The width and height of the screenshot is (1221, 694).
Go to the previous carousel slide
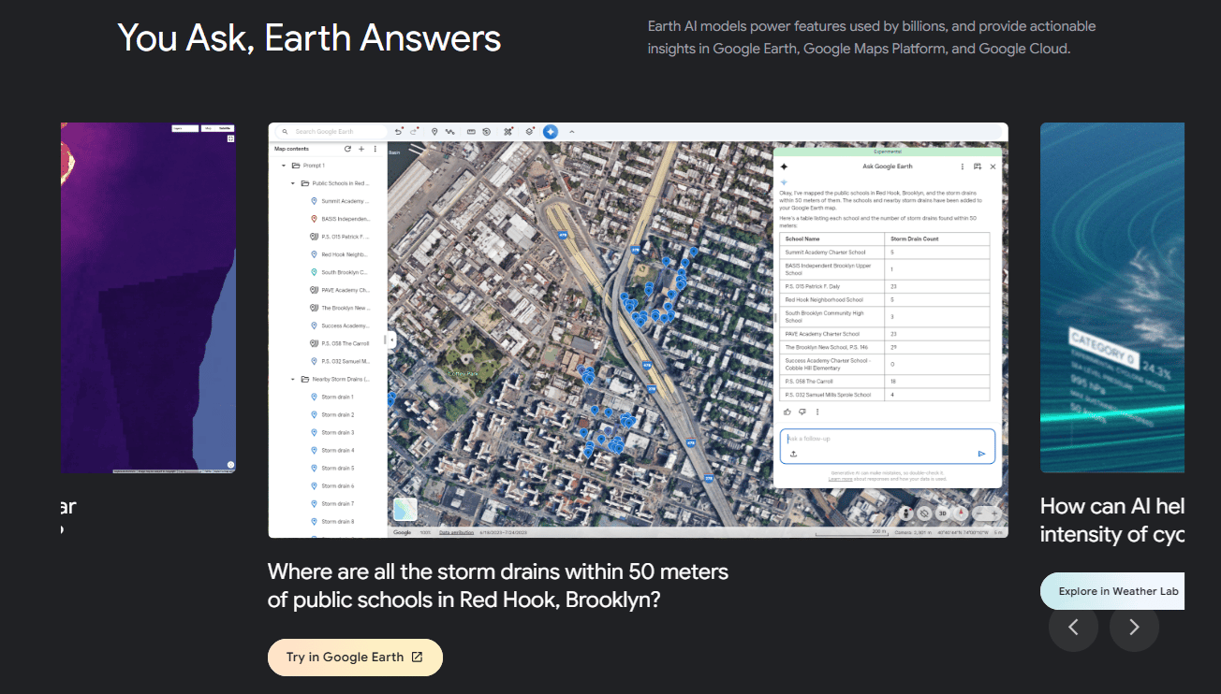pyautogui.click(x=1073, y=628)
